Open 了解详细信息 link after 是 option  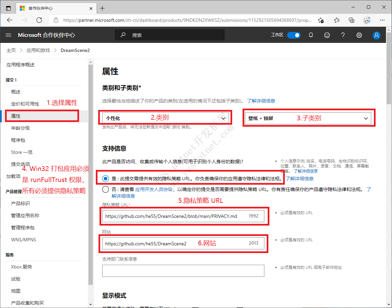(300, 179)
